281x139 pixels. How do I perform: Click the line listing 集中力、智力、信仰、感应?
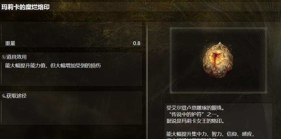tap(210, 134)
